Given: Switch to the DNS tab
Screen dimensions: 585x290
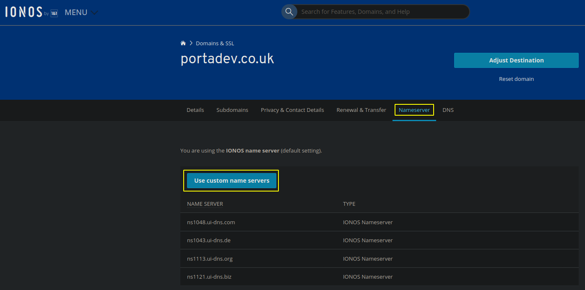Looking at the screenshot, I should [448, 110].
